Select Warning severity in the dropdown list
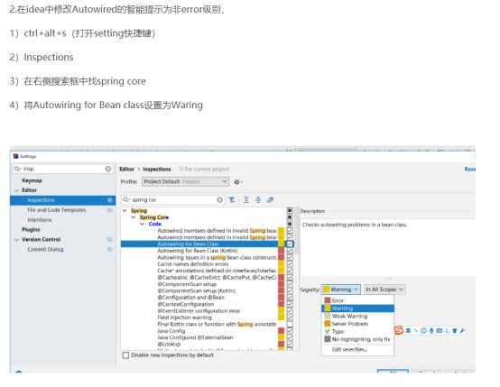This screenshot has width=500, height=387. click(357, 309)
